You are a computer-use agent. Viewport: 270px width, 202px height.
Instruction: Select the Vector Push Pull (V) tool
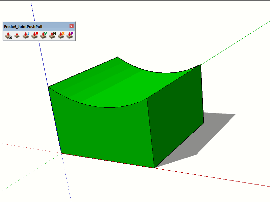[44, 35]
